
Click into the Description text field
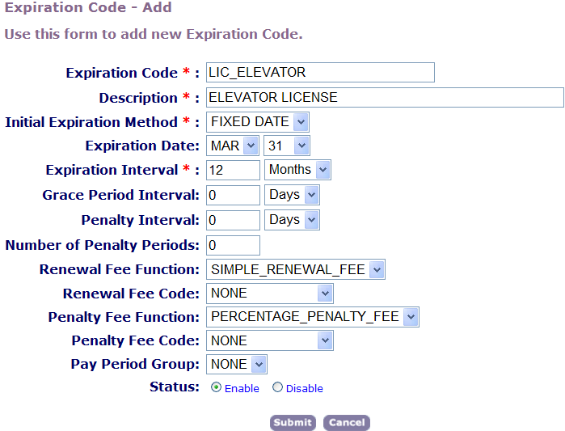pyautogui.click(x=385, y=98)
